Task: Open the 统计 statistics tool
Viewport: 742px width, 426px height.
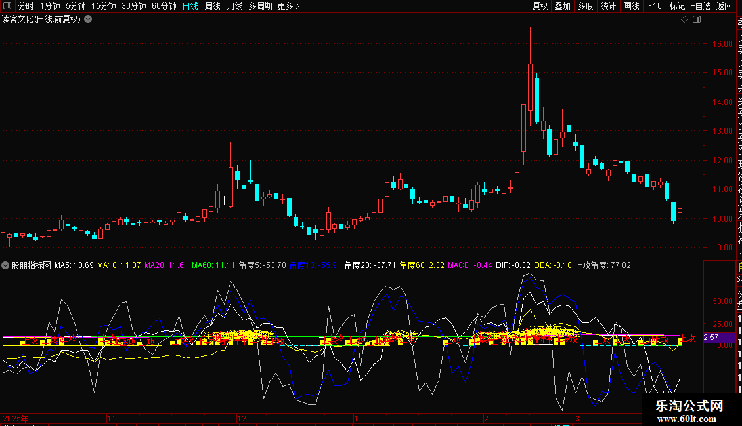Action: (x=608, y=6)
